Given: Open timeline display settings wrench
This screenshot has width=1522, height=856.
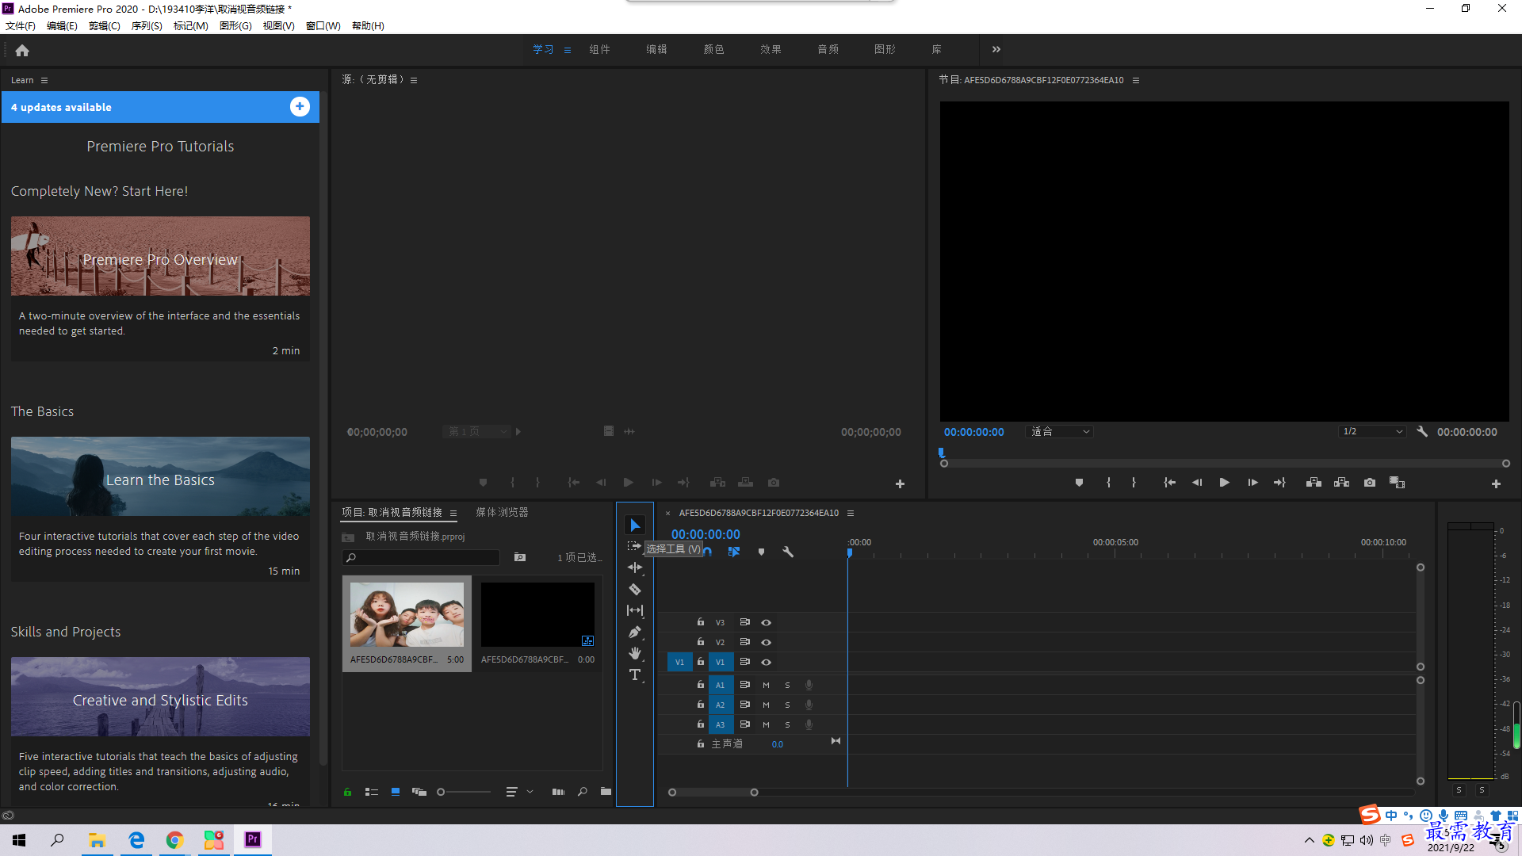Looking at the screenshot, I should (x=788, y=552).
